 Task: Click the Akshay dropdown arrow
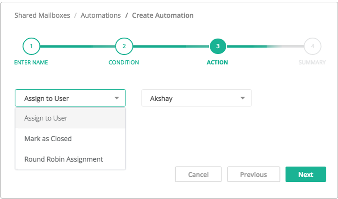tap(242, 98)
